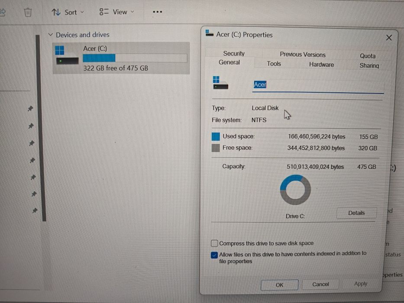Click the Properties dialog title bar drive icon

point(209,33)
